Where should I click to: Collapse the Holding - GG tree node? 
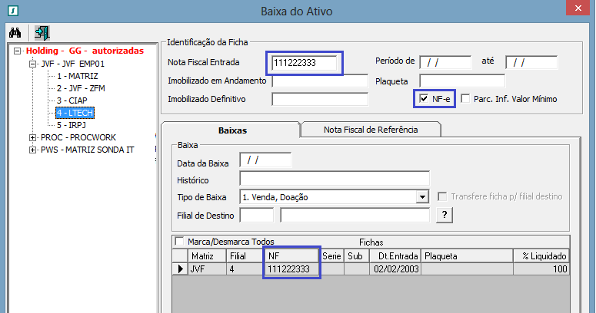point(17,51)
